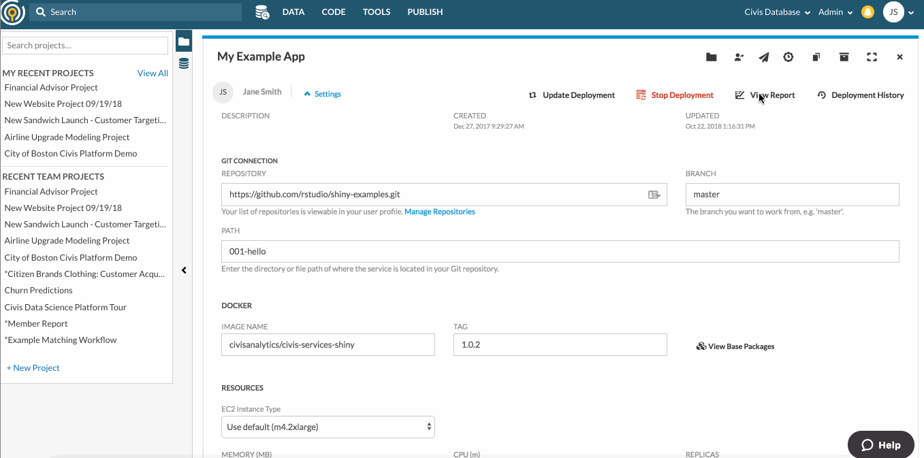Open the repository list icon in repository field
This screenshot has height=458, width=924.
[654, 195]
